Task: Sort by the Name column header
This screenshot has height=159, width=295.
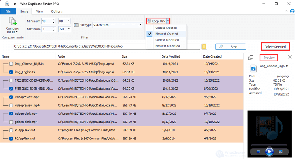Action: [x=28, y=56]
